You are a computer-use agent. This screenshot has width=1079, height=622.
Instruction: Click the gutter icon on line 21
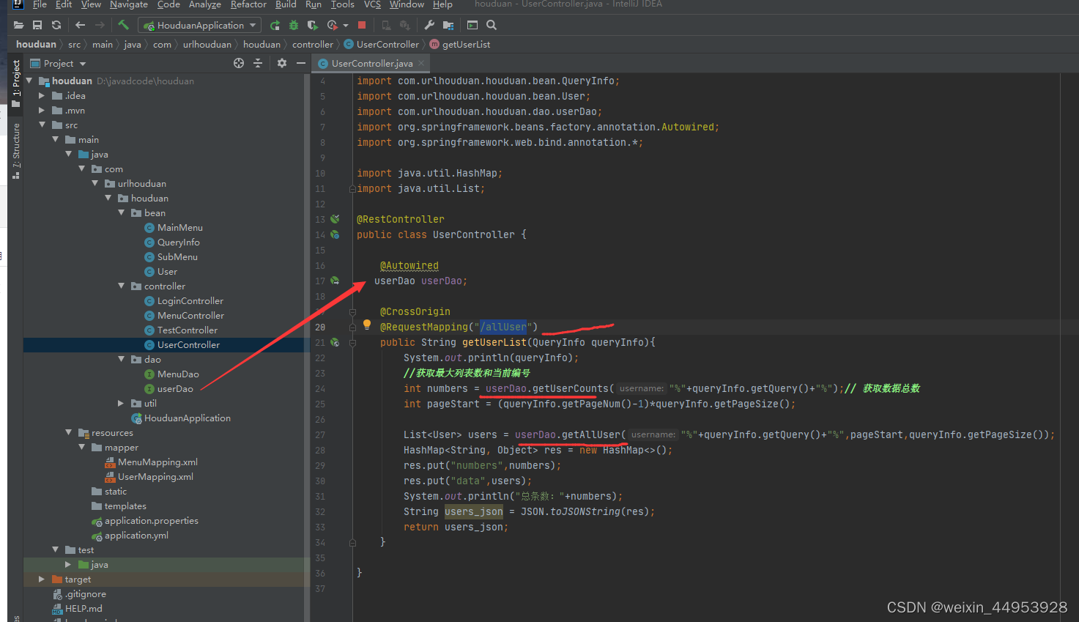pyautogui.click(x=335, y=342)
